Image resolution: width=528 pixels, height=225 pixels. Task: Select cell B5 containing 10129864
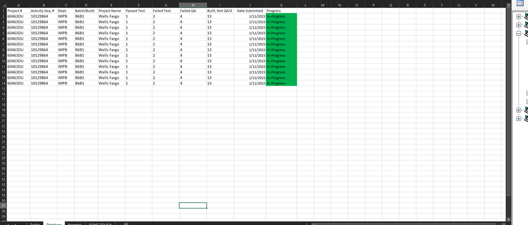(x=44, y=33)
